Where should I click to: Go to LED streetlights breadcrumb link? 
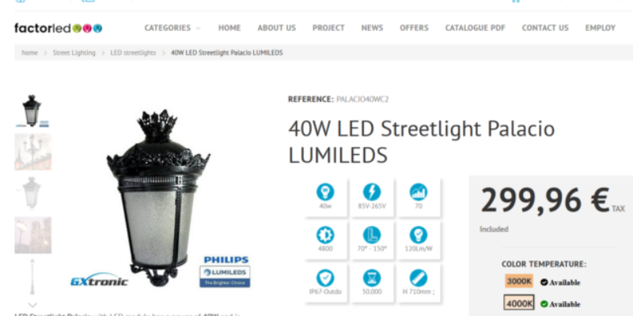pos(133,53)
